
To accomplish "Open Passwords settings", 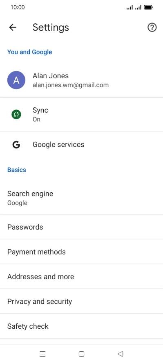I will (81, 227).
